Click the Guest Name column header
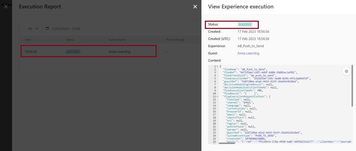 pyautogui.click(x=117, y=40)
